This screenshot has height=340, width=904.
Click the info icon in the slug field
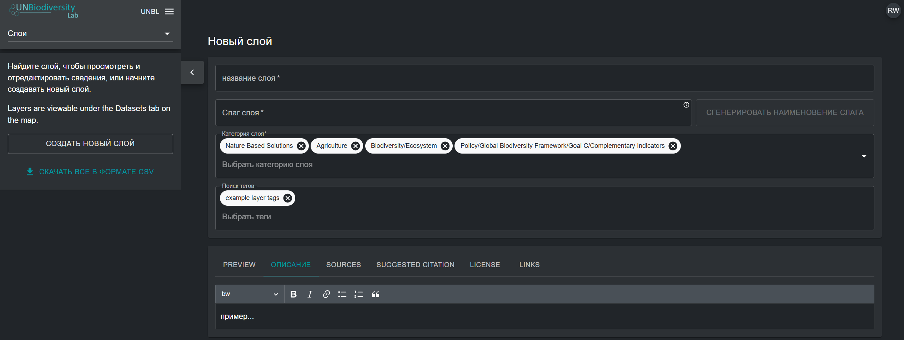(686, 105)
